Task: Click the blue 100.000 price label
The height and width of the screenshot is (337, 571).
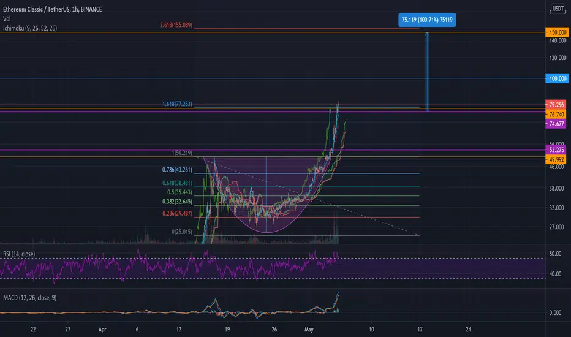Action: [557, 78]
